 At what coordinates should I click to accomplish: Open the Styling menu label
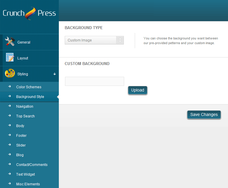(23, 74)
